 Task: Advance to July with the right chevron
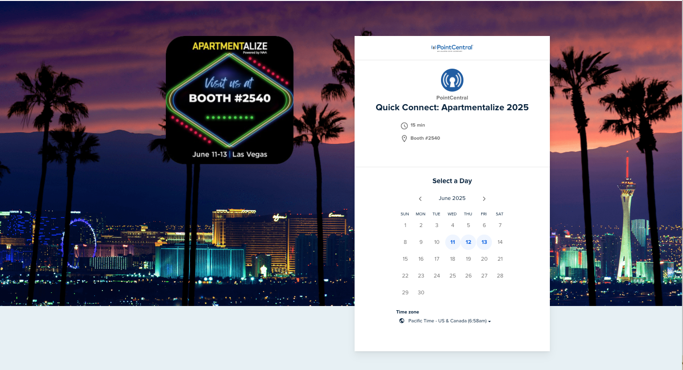484,198
